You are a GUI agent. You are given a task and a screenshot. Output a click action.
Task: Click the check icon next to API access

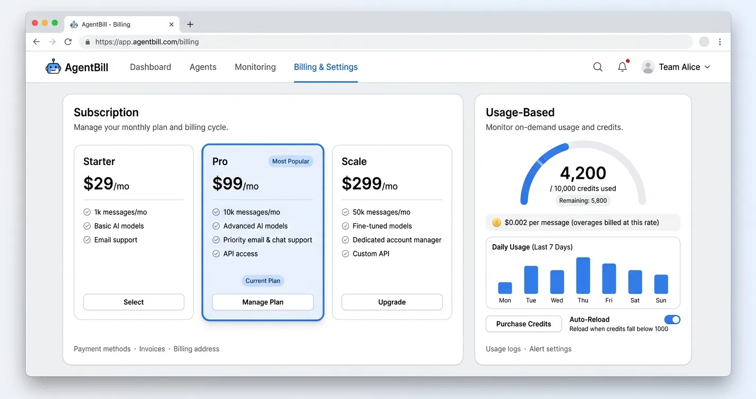pyautogui.click(x=216, y=254)
